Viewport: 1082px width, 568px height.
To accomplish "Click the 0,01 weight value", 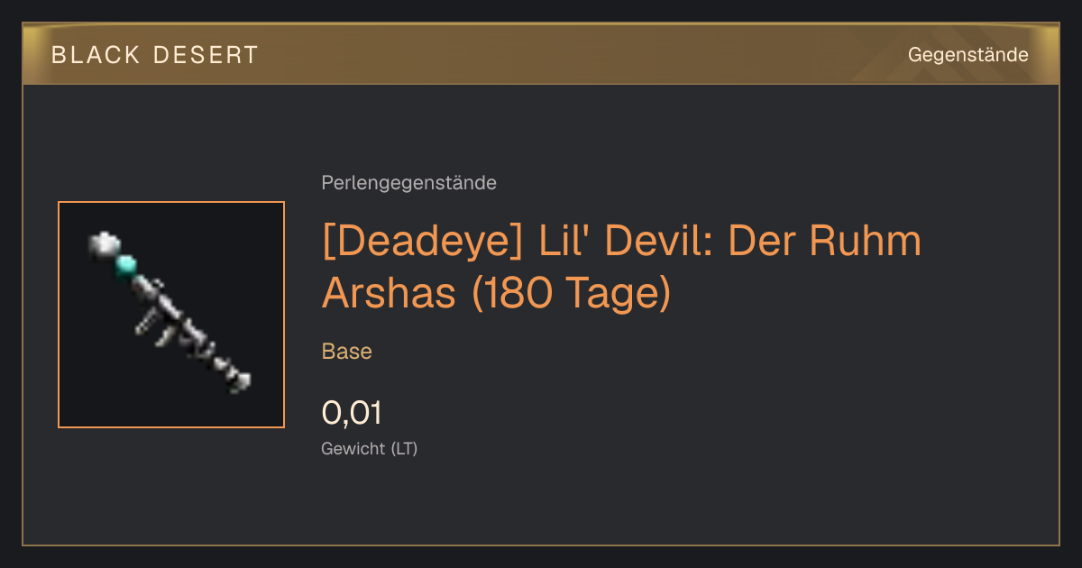I will 352,414.
